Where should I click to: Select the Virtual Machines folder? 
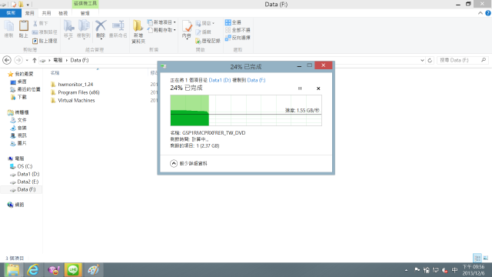72,101
